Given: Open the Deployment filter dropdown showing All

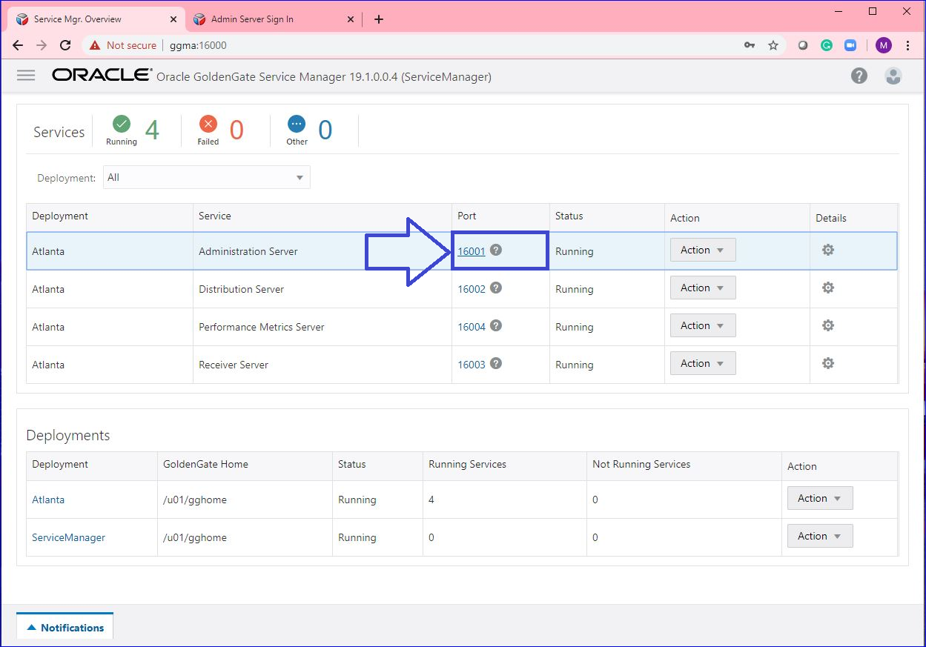Looking at the screenshot, I should tap(207, 177).
